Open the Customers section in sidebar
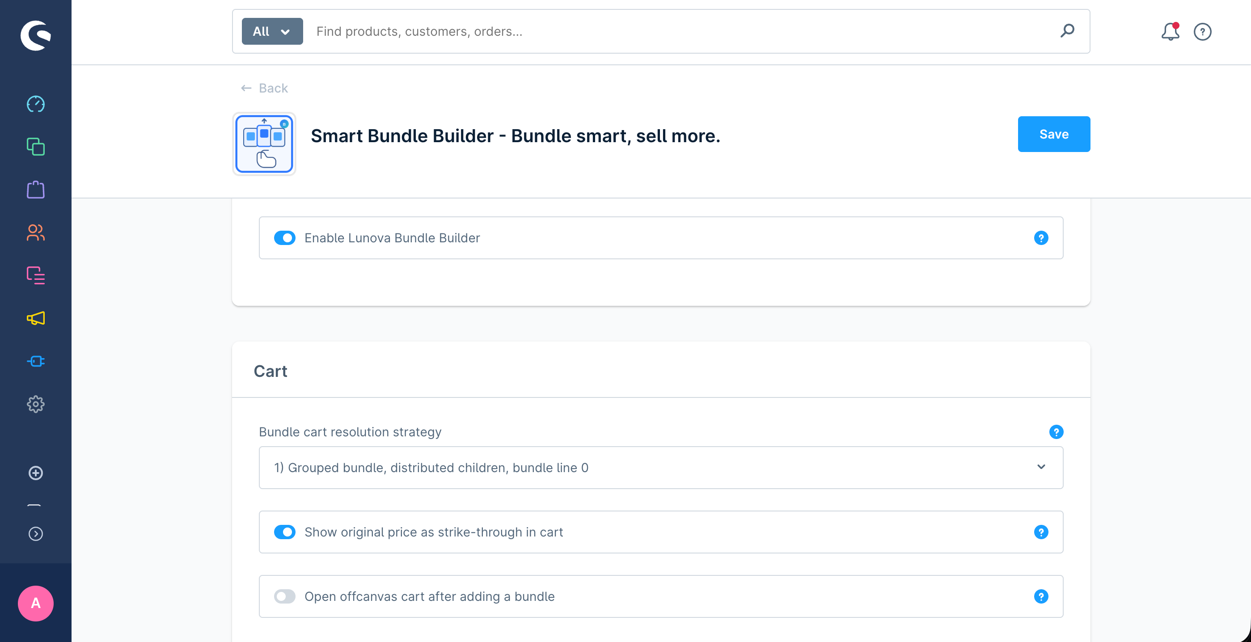This screenshot has width=1251, height=642. [x=35, y=233]
